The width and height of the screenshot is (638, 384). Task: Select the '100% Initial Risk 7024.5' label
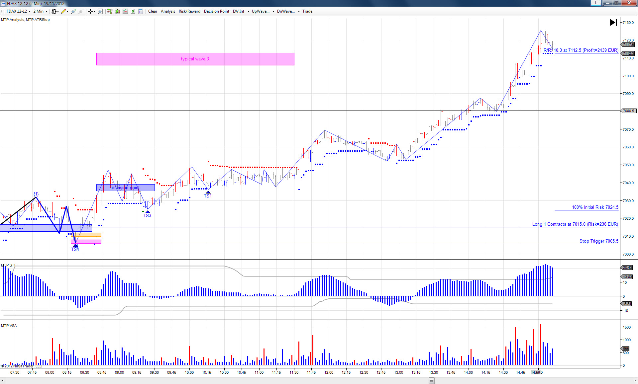[x=595, y=207]
